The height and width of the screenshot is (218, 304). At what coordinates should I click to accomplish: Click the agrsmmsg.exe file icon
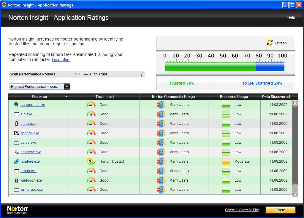coord(17,104)
